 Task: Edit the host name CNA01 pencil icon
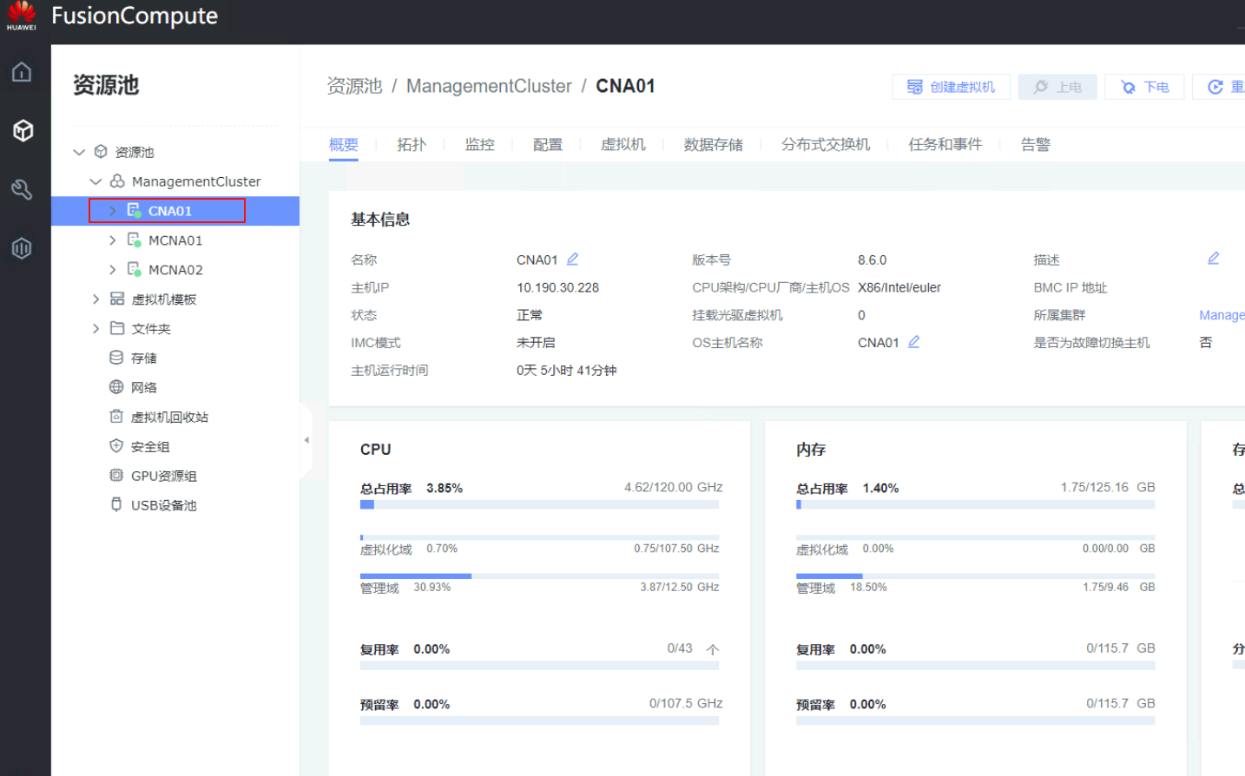tap(572, 260)
